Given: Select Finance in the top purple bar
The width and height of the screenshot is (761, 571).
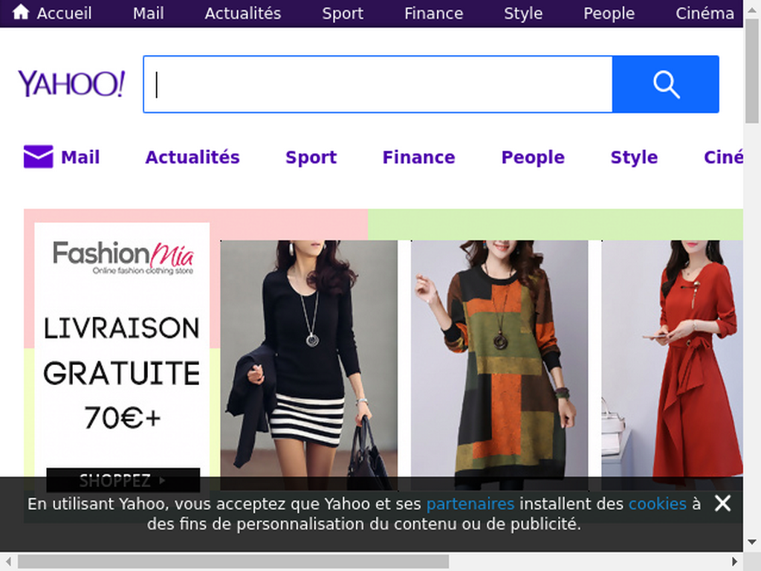Looking at the screenshot, I should pyautogui.click(x=433, y=13).
